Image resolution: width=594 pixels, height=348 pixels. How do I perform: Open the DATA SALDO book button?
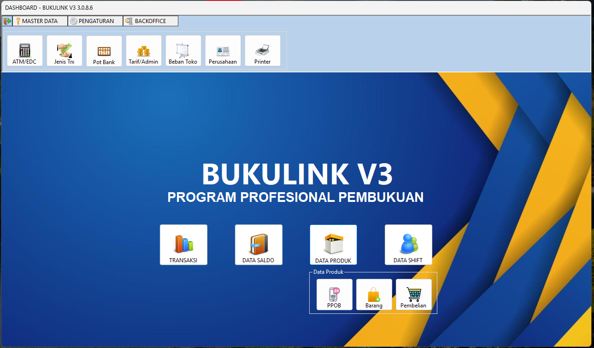[259, 245]
